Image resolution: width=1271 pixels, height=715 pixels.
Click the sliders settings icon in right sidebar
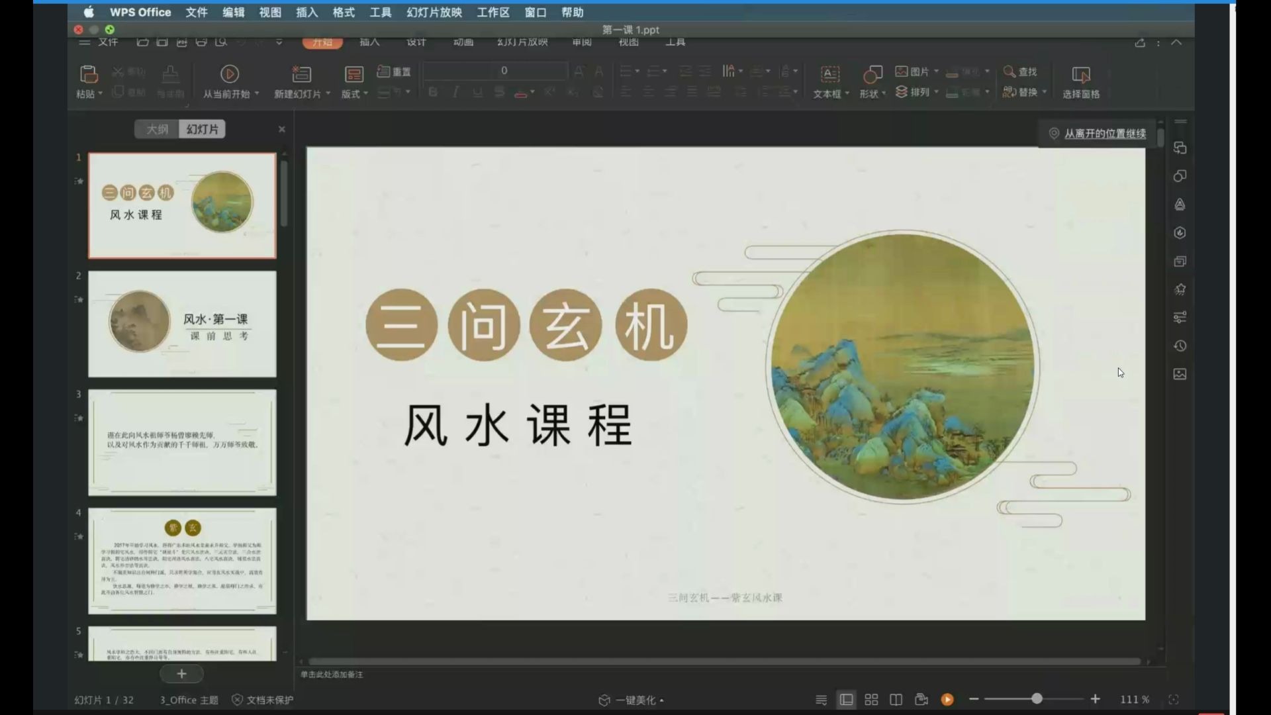[1180, 318]
